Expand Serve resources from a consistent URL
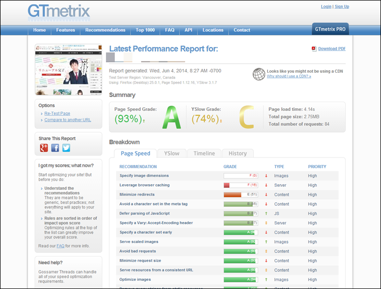Screen dimensions: 381x289 point(156,270)
